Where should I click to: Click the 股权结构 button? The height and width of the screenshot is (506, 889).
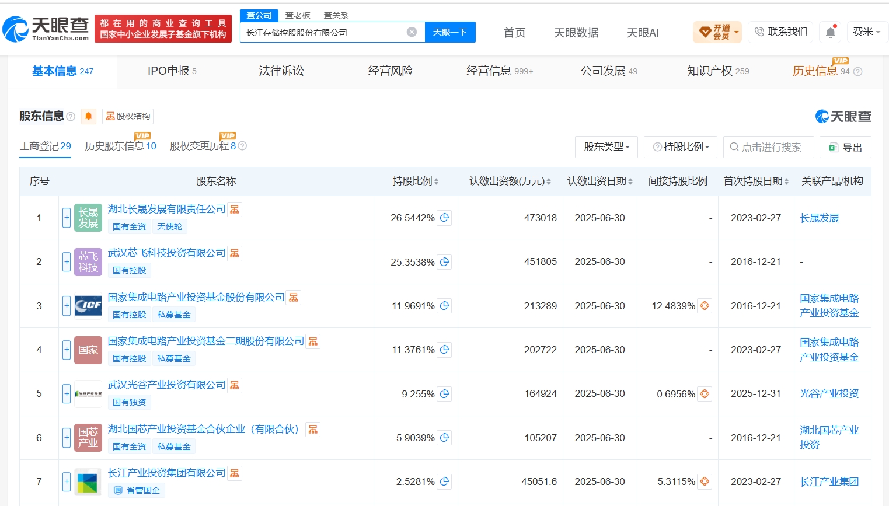128,116
